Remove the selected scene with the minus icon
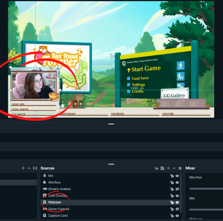Viewport: 223px width, 221px height. pos(29,168)
